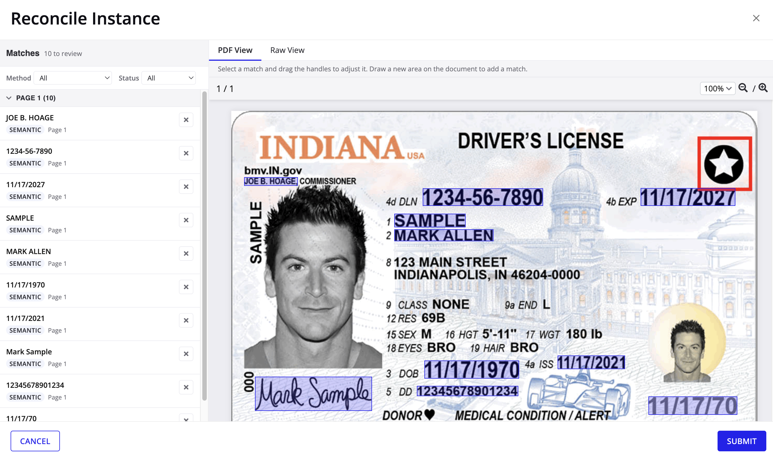The image size is (773, 458).
Task: Close the Reconcile Instance dialog
Action: click(756, 18)
